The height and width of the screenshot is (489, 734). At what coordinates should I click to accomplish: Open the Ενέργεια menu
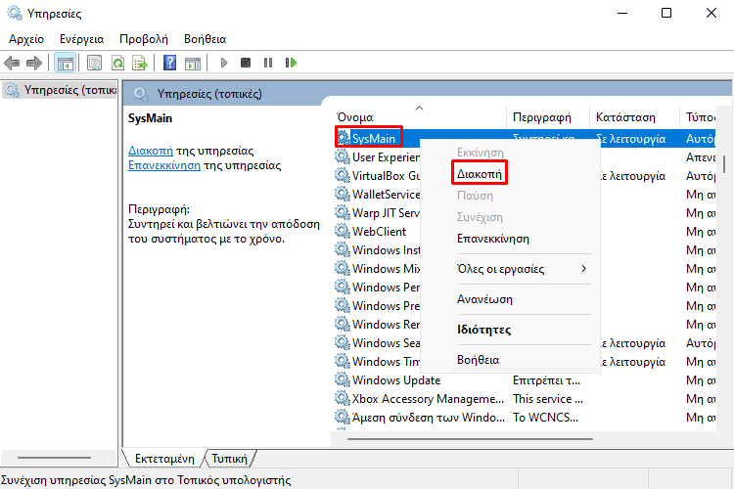82,39
